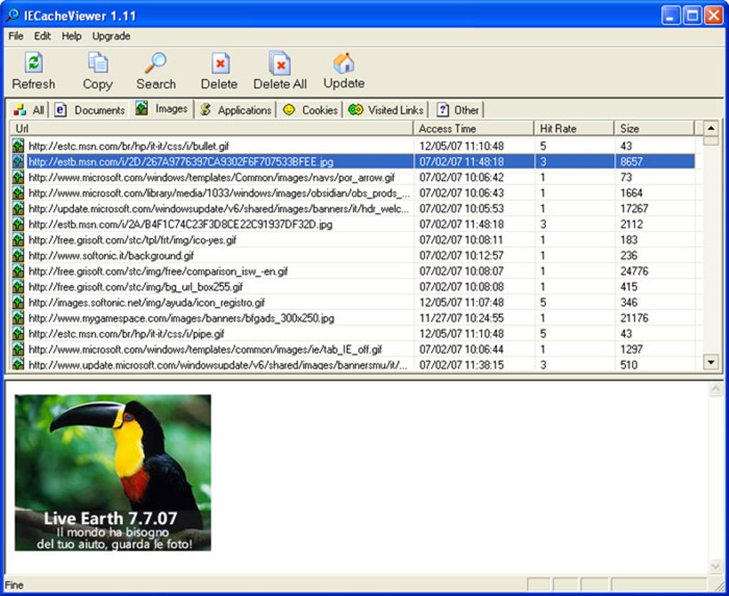
Task: Open the Upgrade menu
Action: 110,36
